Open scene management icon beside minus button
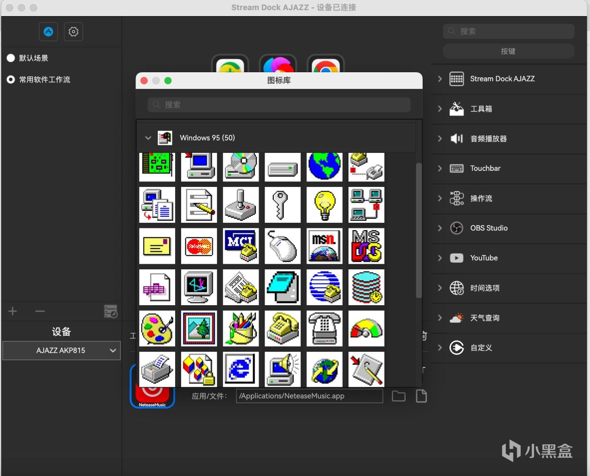 111,312
